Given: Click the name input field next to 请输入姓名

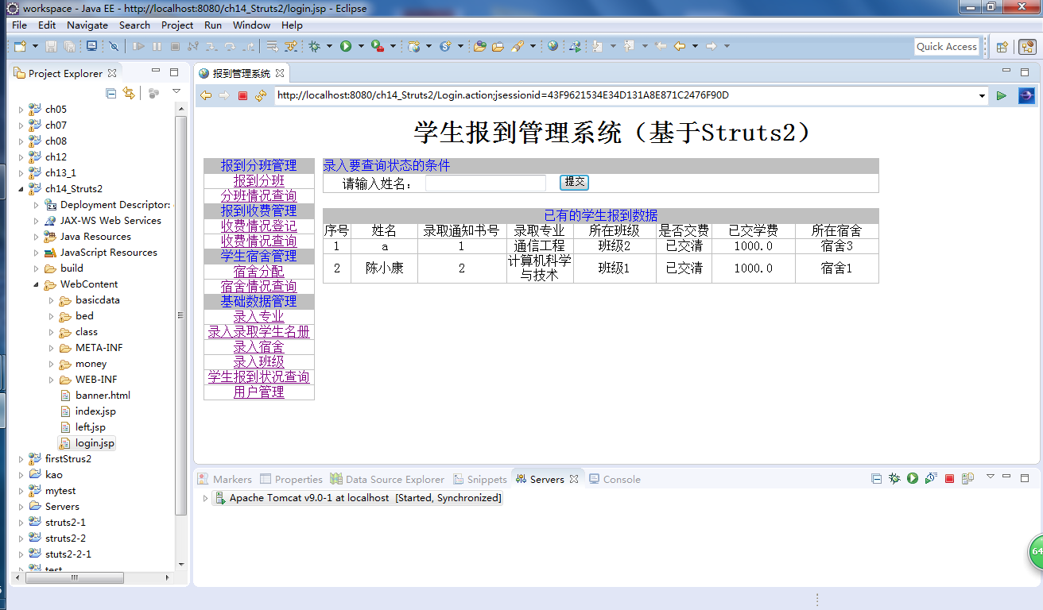Looking at the screenshot, I should click(486, 183).
